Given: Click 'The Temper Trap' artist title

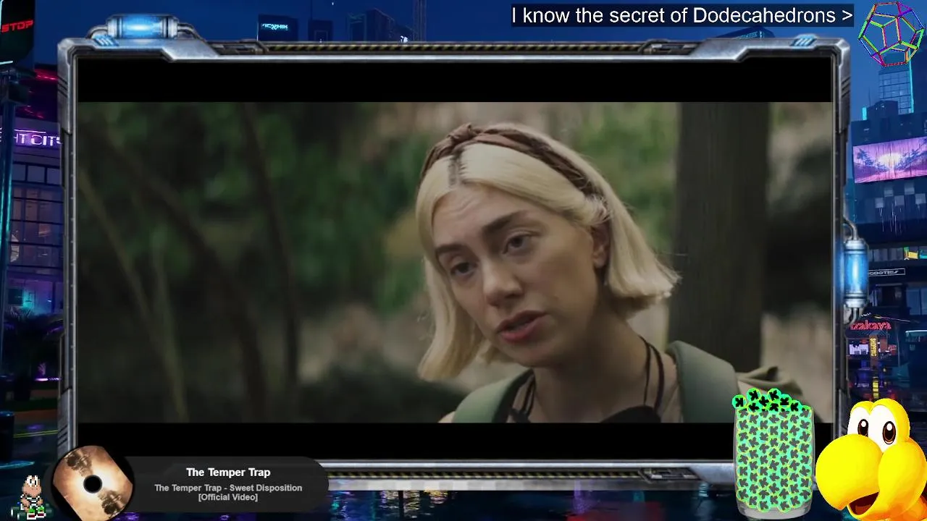Looking at the screenshot, I should pos(227,473).
